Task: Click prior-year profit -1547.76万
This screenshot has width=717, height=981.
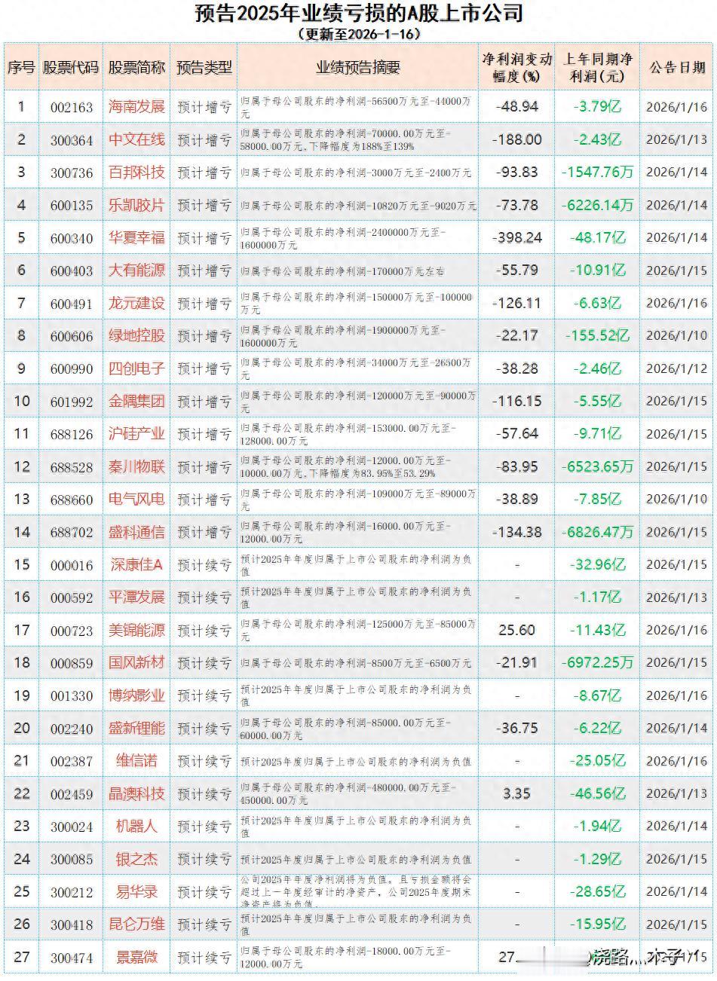Action: [x=597, y=172]
